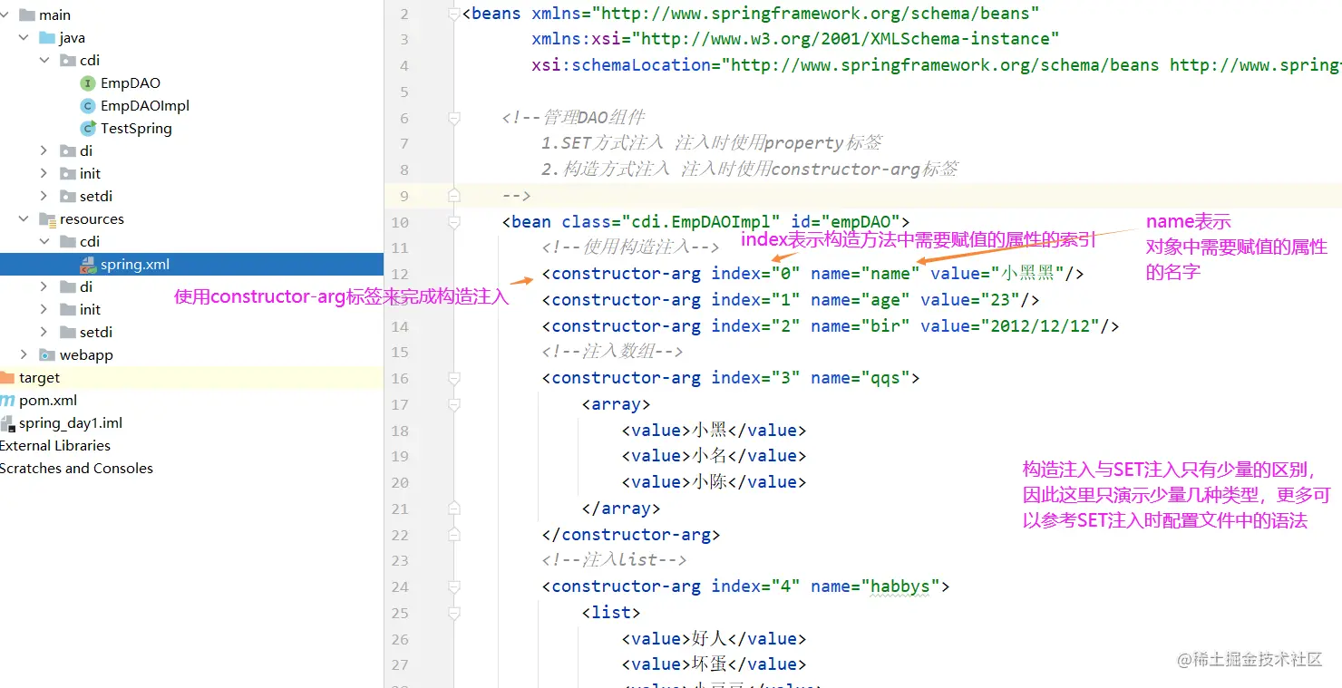The image size is (1342, 688).
Task: Expand the init folder under resources
Action: 44,310
